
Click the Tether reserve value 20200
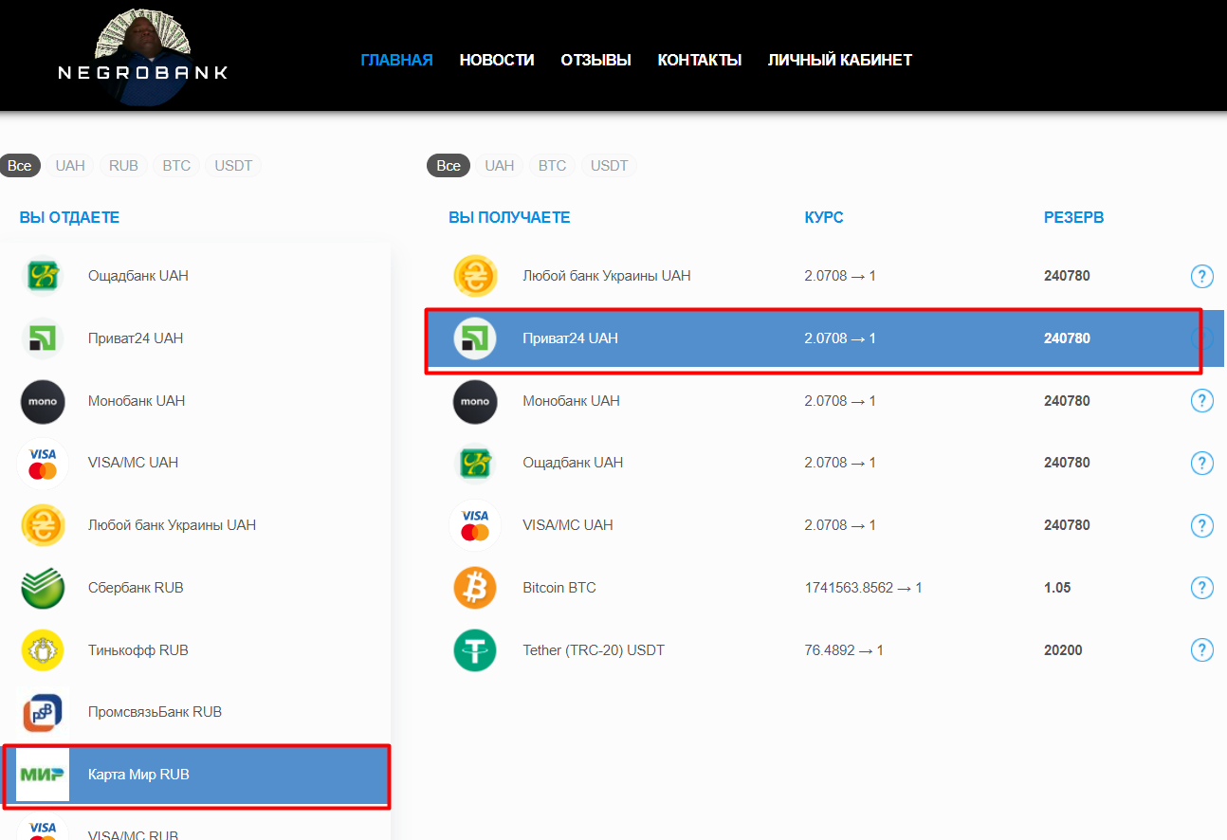pyautogui.click(x=1063, y=650)
